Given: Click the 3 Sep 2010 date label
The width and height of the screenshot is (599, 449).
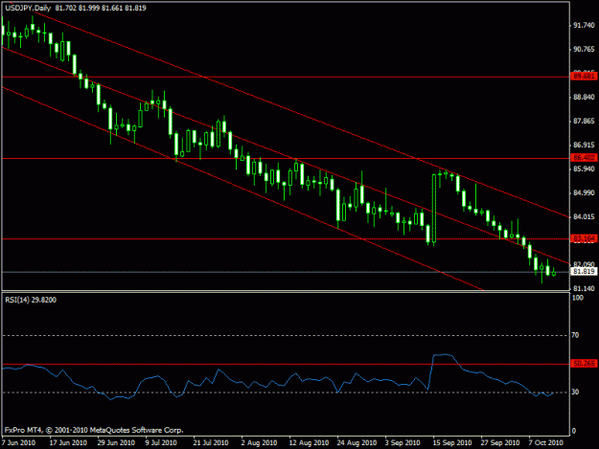Looking at the screenshot, I should point(403,443).
